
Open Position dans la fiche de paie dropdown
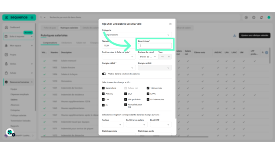(119, 57)
